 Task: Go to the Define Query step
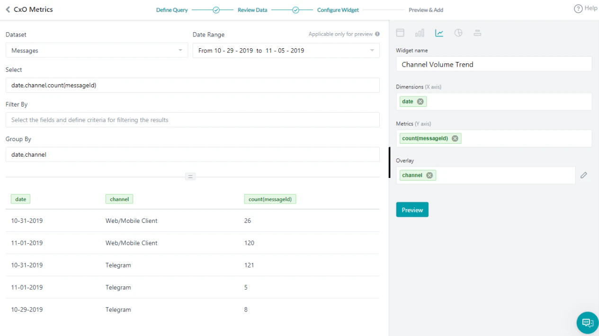coord(172,10)
